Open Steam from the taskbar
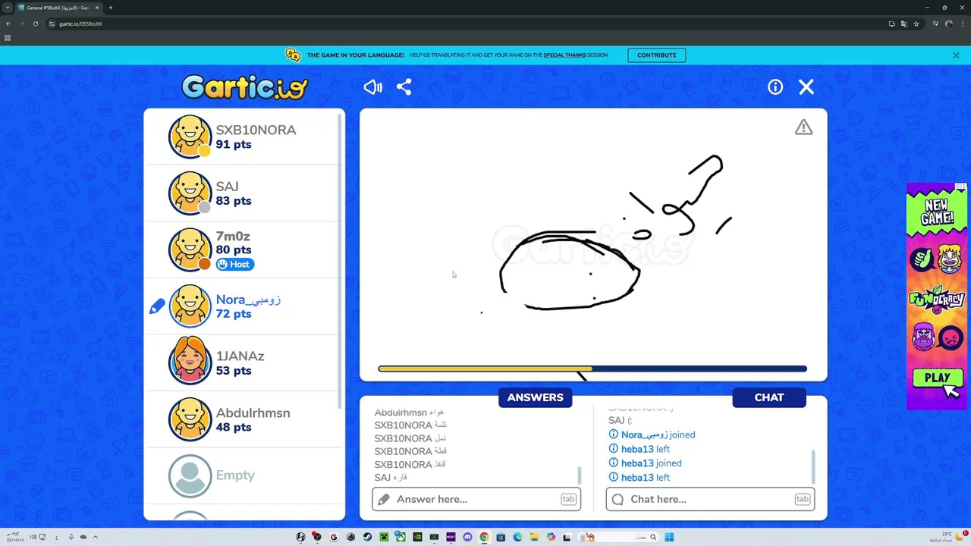 [367, 537]
